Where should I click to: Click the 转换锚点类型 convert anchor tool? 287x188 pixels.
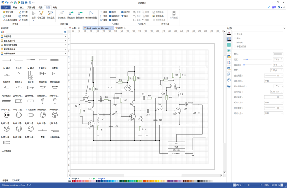91,15
